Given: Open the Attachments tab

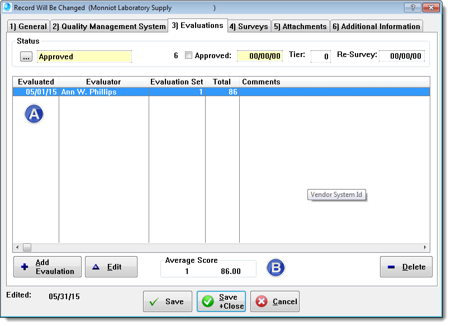Looking at the screenshot, I should [x=300, y=26].
